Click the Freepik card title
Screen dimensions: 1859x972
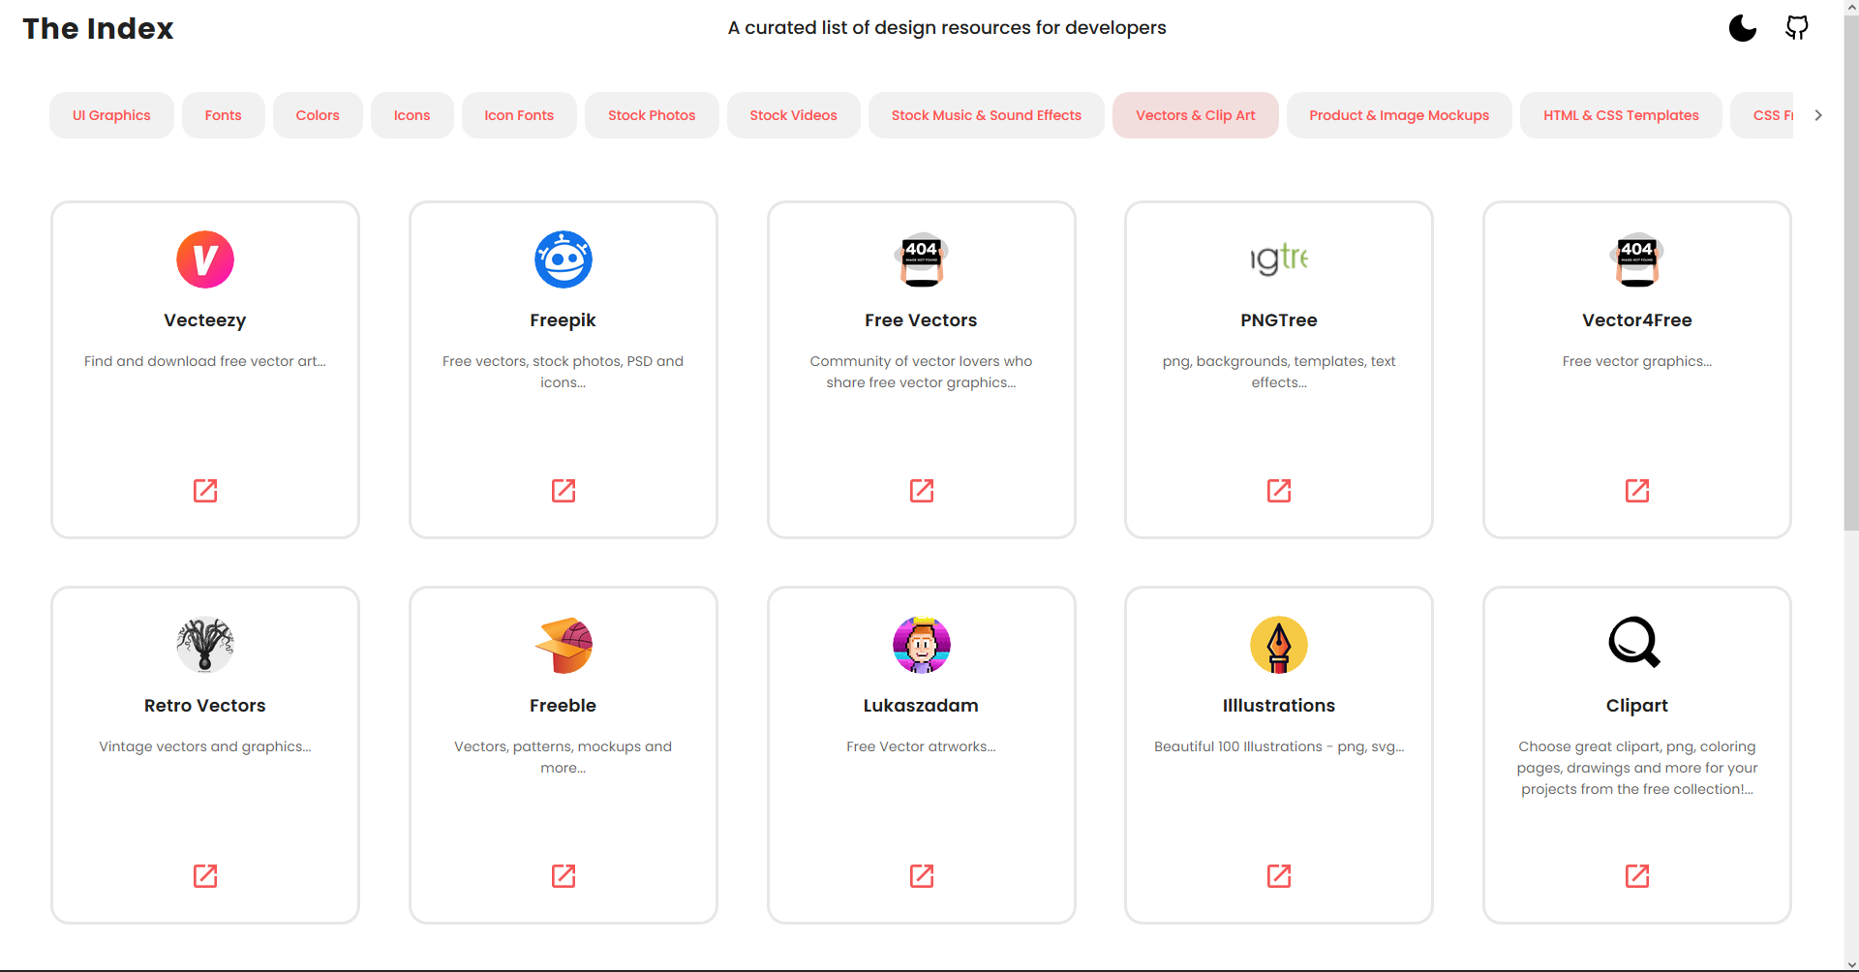pyautogui.click(x=564, y=320)
